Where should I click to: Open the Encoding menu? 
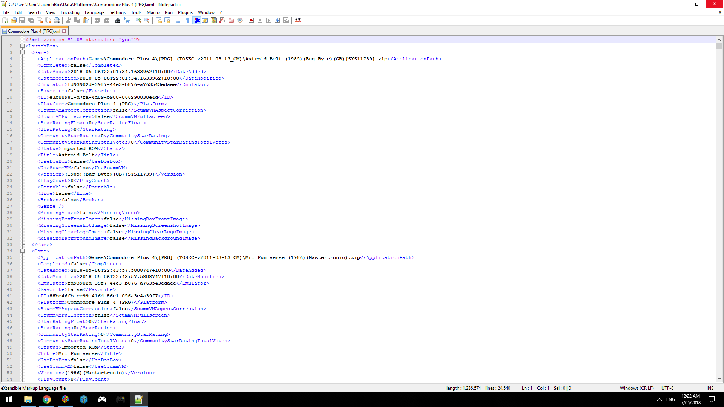pos(70,12)
